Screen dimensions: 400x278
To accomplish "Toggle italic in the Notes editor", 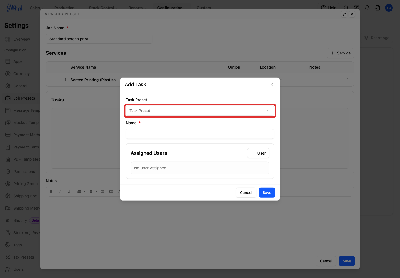I will [x=60, y=192].
